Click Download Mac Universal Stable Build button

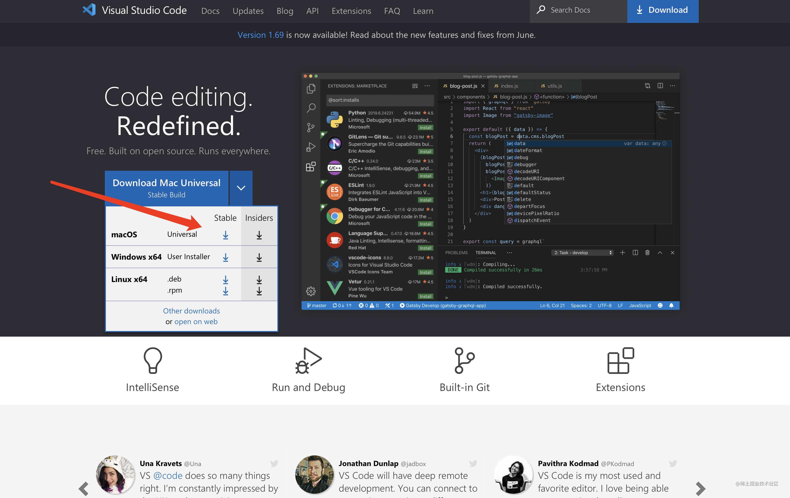166,188
